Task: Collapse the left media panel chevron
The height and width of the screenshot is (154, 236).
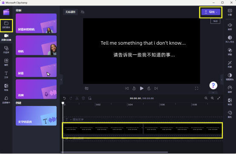Action: click(61, 80)
